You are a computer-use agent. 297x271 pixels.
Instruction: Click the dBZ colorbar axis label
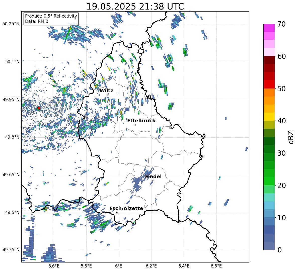coord(291,137)
